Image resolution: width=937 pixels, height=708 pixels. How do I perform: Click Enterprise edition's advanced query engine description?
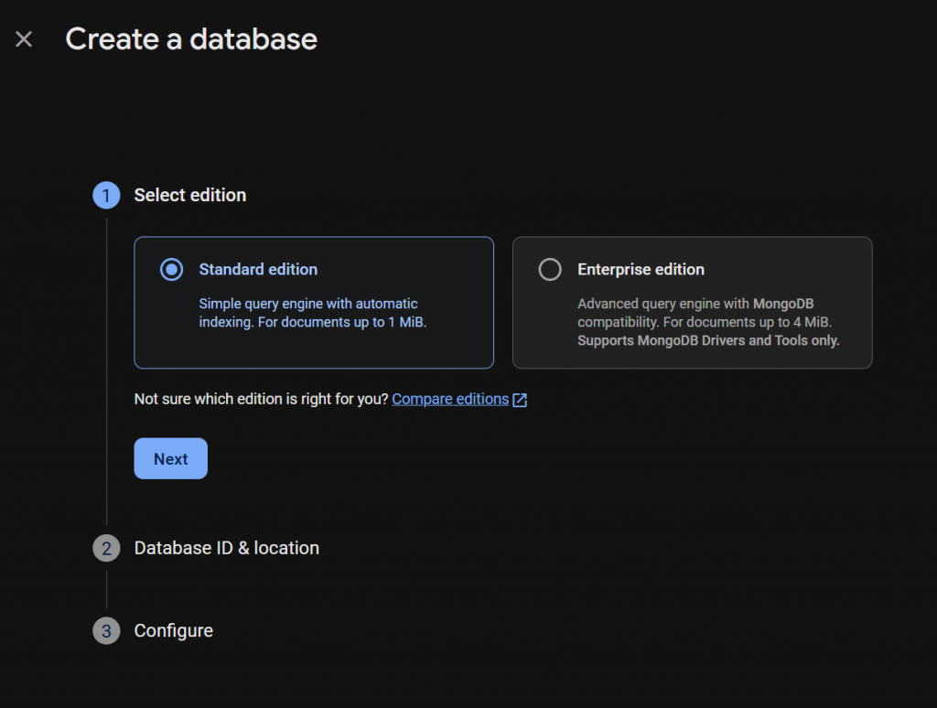click(x=664, y=304)
